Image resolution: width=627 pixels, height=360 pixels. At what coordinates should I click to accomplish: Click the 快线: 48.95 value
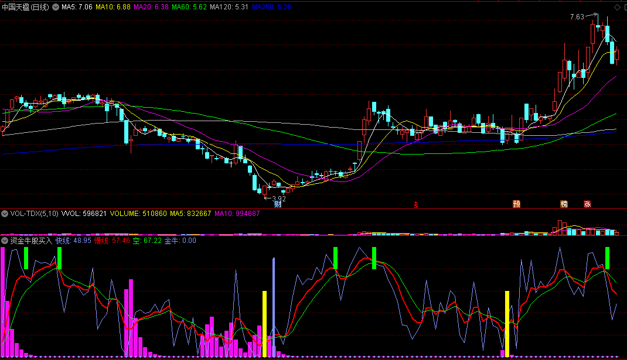click(x=73, y=241)
